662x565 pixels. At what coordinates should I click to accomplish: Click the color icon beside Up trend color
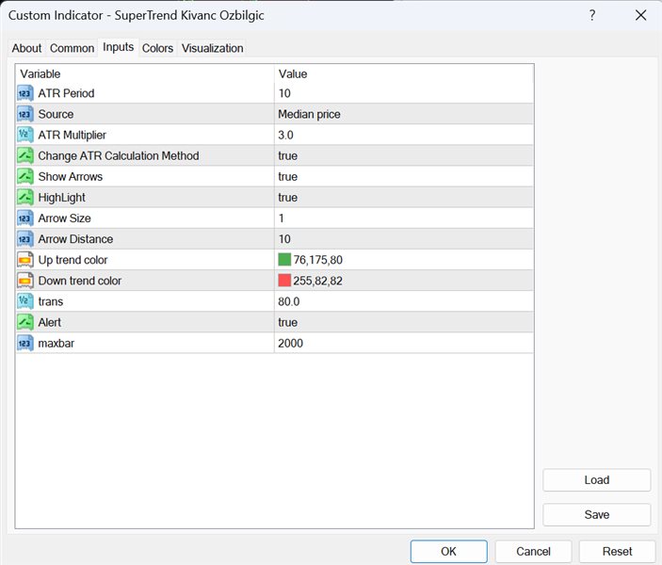(x=24, y=260)
